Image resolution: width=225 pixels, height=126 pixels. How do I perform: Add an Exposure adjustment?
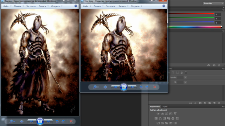pos(171,114)
